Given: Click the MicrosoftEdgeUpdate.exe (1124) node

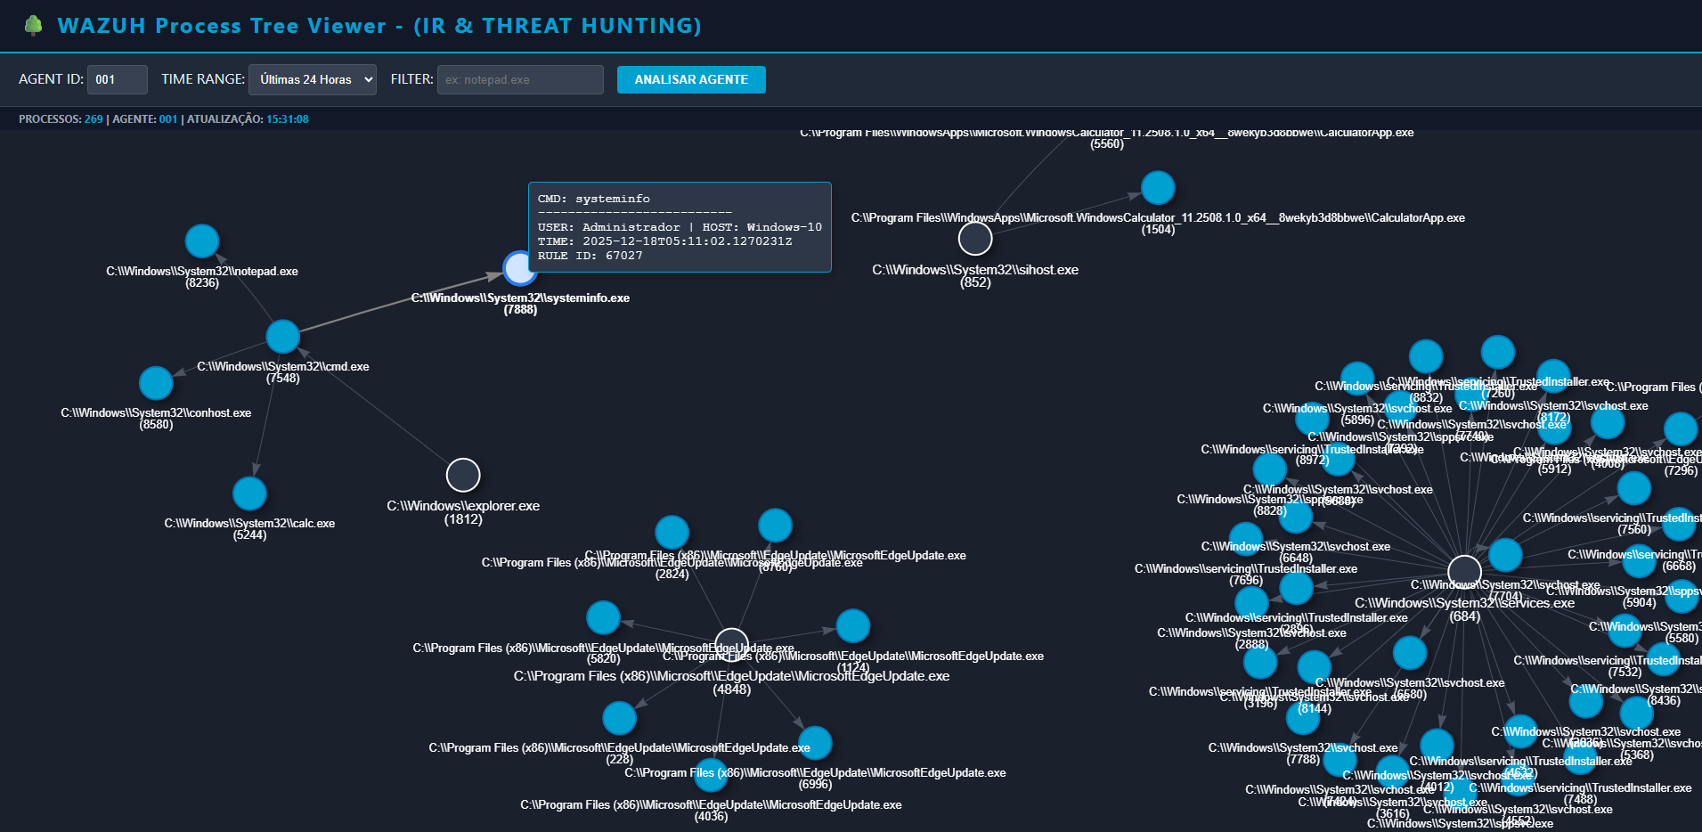Looking at the screenshot, I should coord(852,626).
